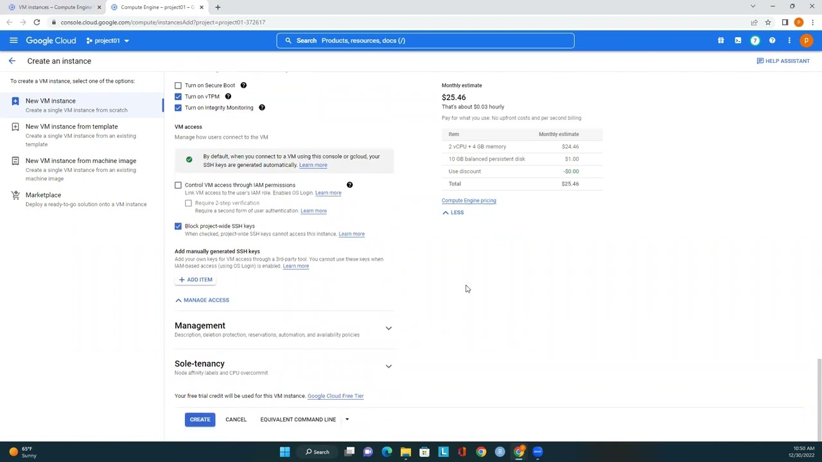Open new browser tab
Image resolution: width=822 pixels, height=462 pixels.
pyautogui.click(x=218, y=7)
